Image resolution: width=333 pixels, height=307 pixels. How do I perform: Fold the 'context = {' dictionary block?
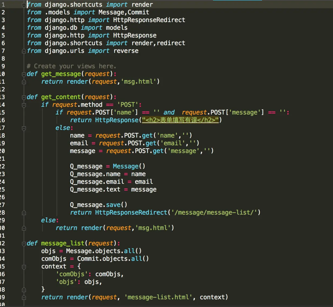[24, 267]
